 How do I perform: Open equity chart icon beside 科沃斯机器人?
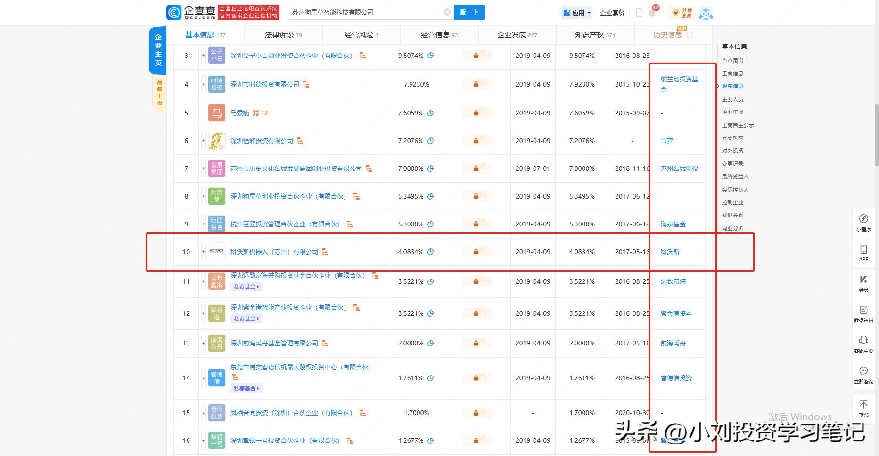click(325, 252)
